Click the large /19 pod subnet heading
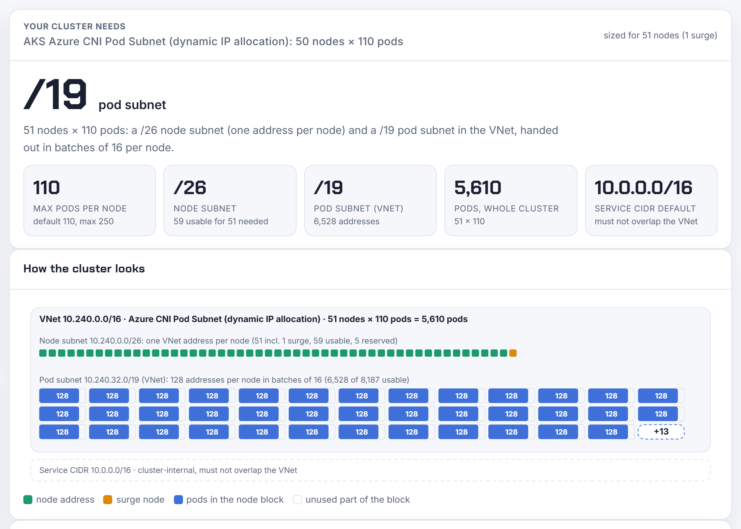Viewport: 741px width, 529px height. 95,94
